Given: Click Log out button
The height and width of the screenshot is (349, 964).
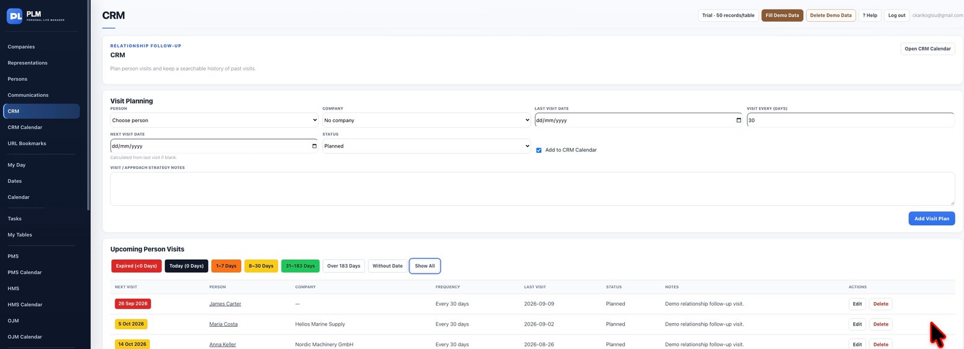Looking at the screenshot, I should [x=897, y=16].
